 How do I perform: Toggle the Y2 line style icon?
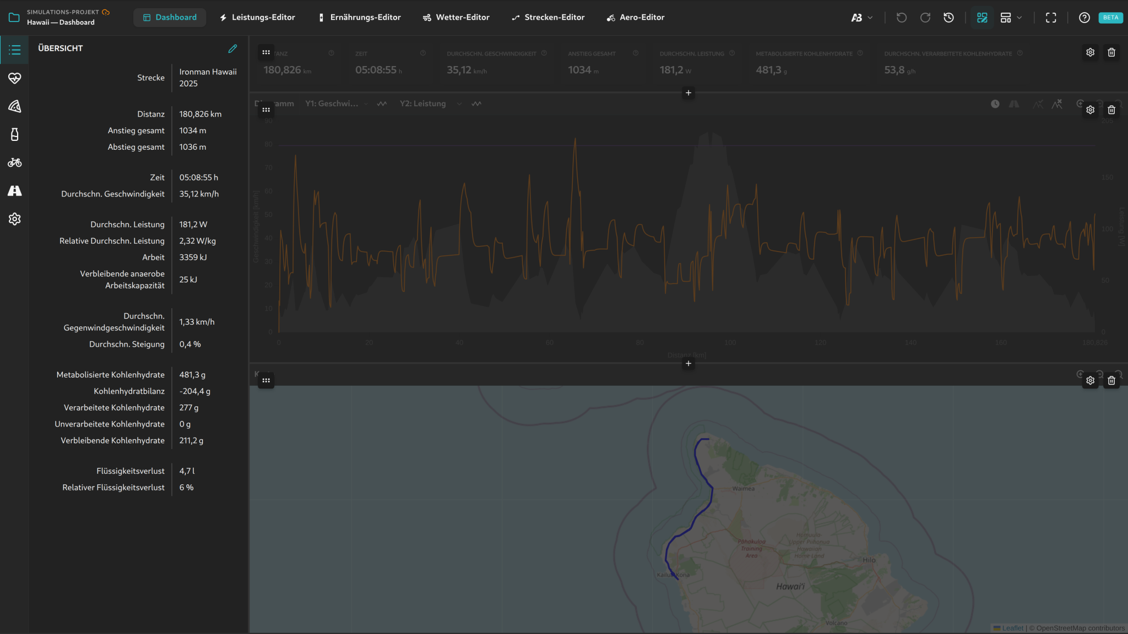476,104
